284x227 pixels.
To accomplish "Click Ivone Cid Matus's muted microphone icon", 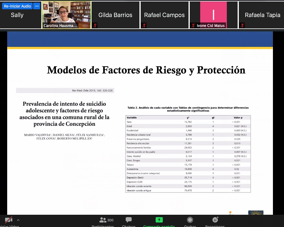I will click(193, 26).
